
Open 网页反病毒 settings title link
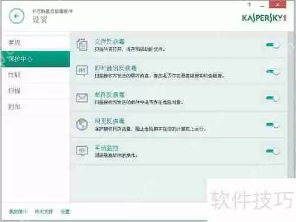110,121
